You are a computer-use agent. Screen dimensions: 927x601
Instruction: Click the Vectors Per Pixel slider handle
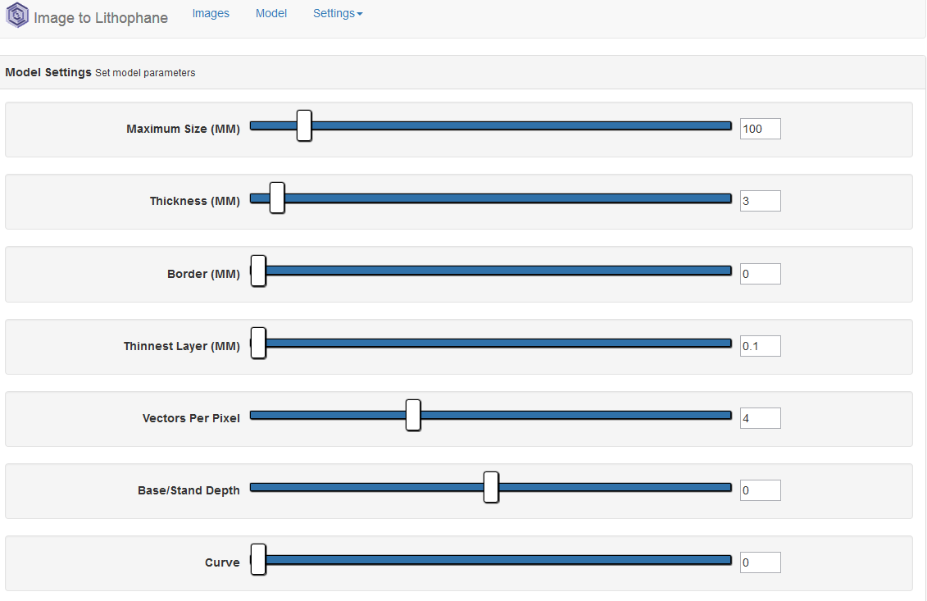413,415
